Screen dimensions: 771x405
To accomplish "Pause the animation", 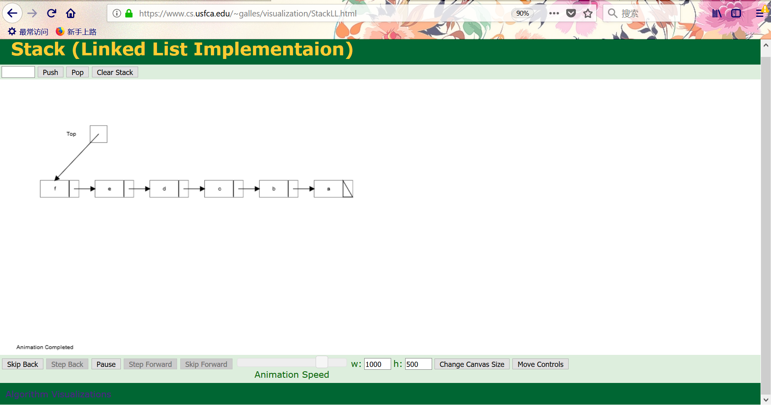I will [x=106, y=364].
